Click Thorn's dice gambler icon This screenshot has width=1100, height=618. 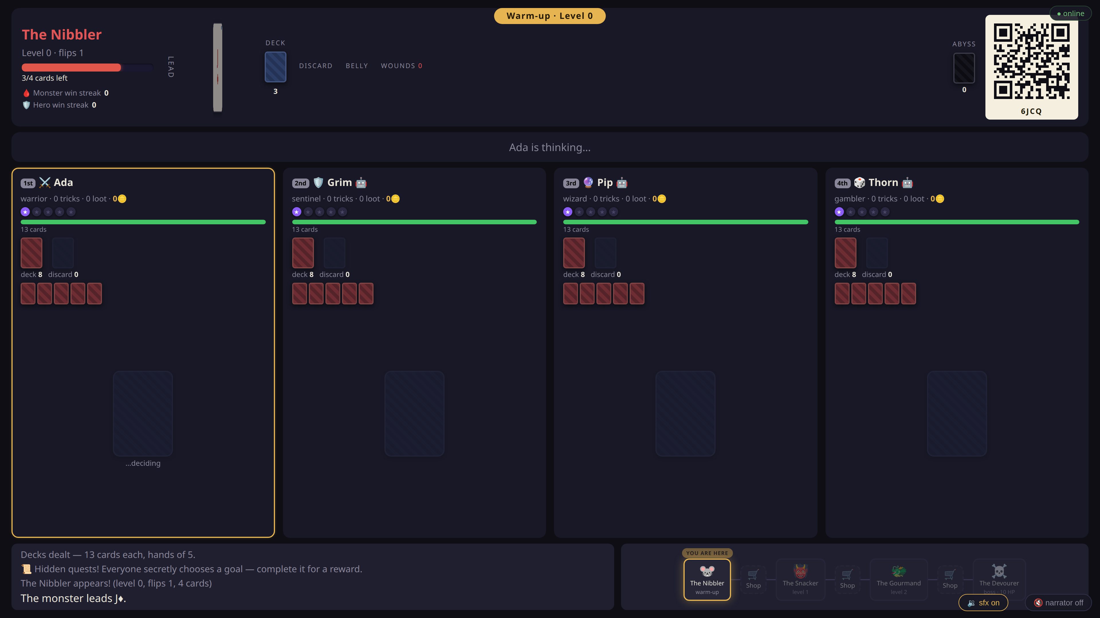point(859,183)
